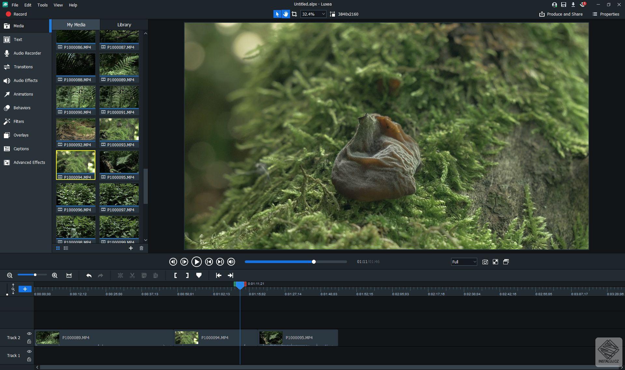
Task: Toggle Track 1 visibility eye
Action: tap(29, 351)
